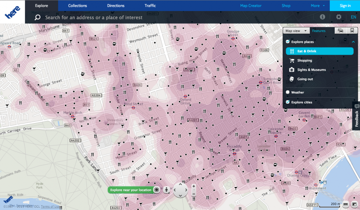Click the Sights & Museums camera icon
This screenshot has height=210, width=360.
click(x=291, y=70)
